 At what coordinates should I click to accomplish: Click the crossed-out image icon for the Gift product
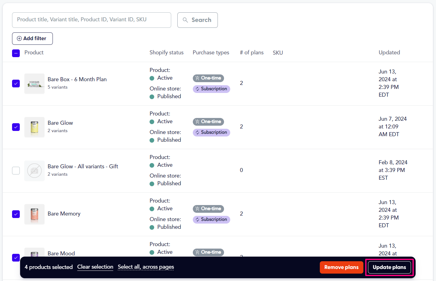click(x=34, y=170)
